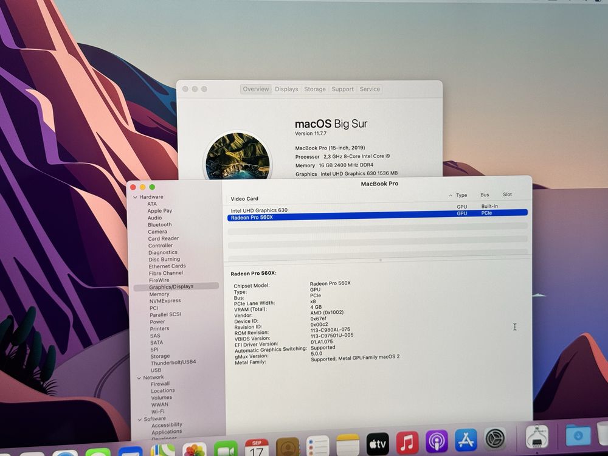Select Diagnostics in the sidebar
Image resolution: width=608 pixels, height=456 pixels.
163,253
